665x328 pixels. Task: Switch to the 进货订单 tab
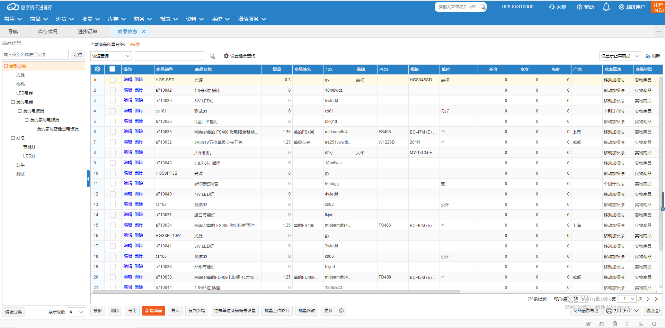(x=88, y=31)
